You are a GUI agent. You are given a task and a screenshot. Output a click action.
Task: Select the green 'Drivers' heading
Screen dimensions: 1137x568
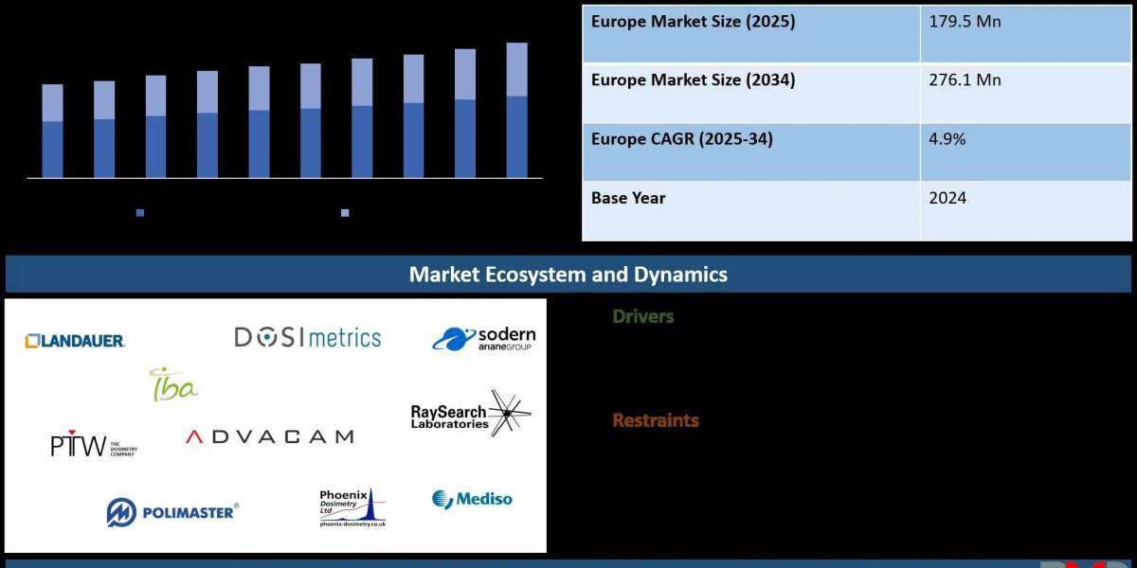643,316
